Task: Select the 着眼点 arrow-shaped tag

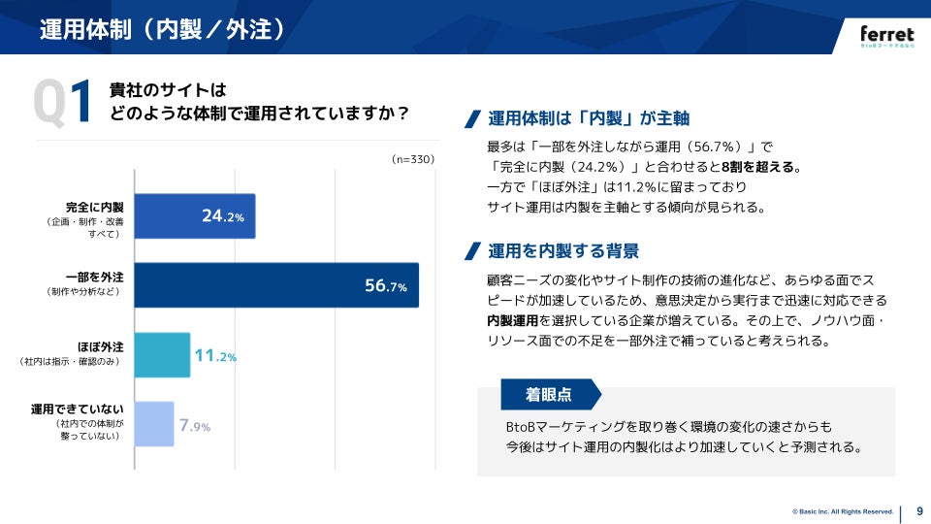Action: [x=549, y=395]
